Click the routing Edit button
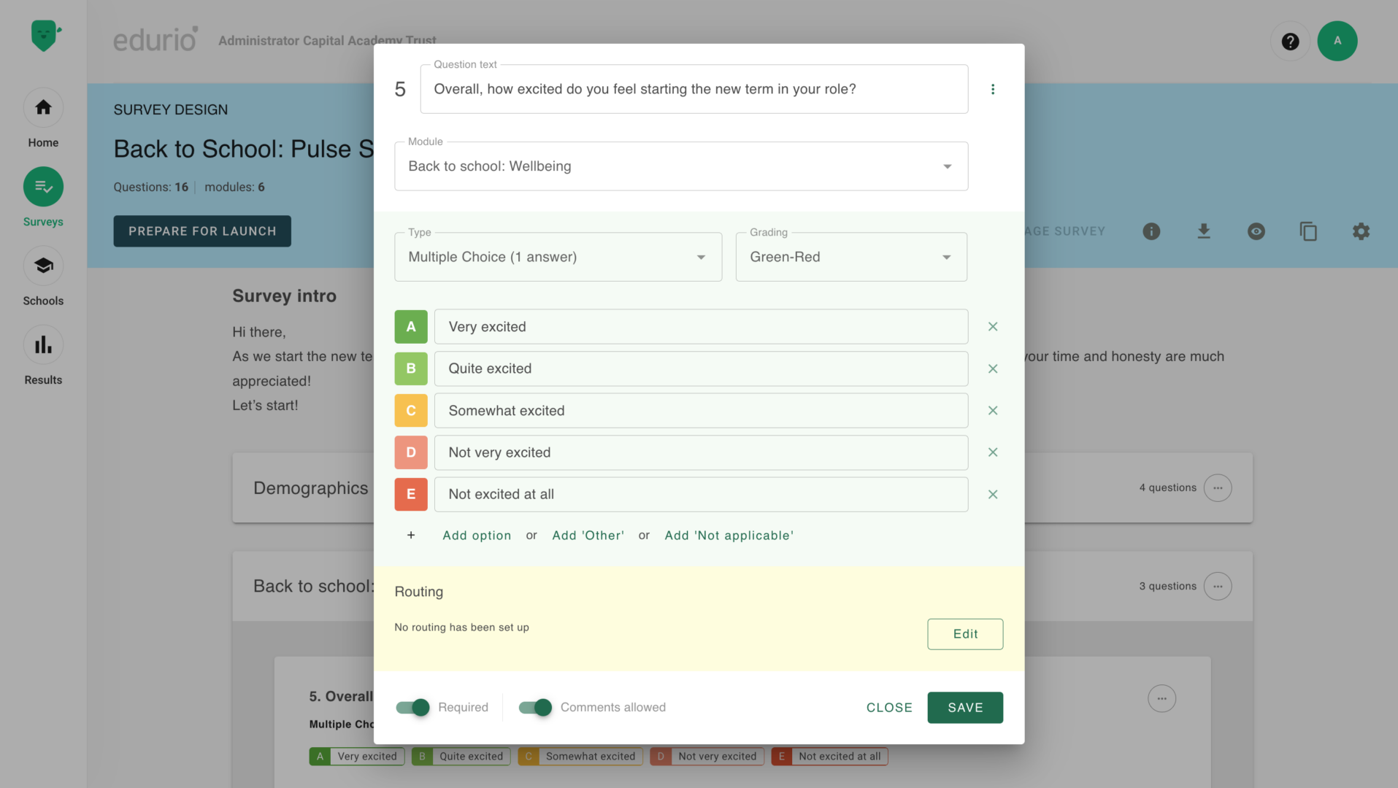1398x788 pixels. [x=965, y=634]
